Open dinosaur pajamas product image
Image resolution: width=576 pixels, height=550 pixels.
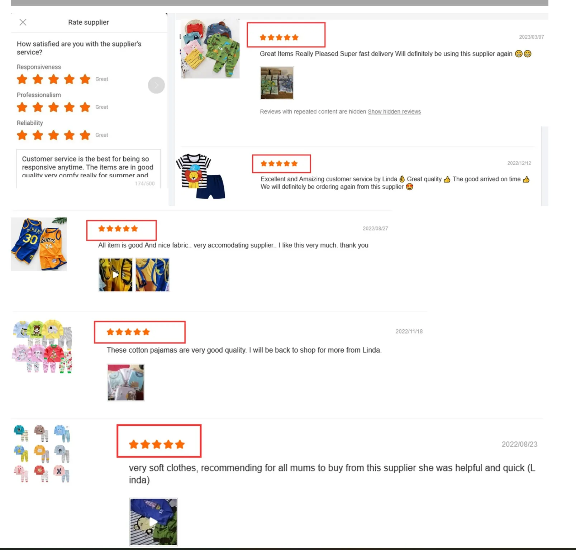tap(210, 49)
